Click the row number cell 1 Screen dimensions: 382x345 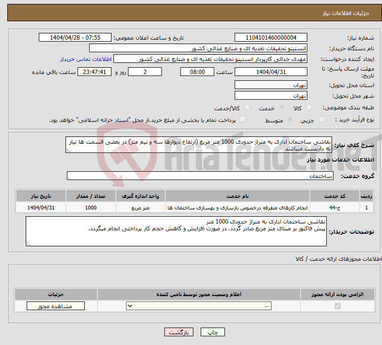[x=366, y=208]
